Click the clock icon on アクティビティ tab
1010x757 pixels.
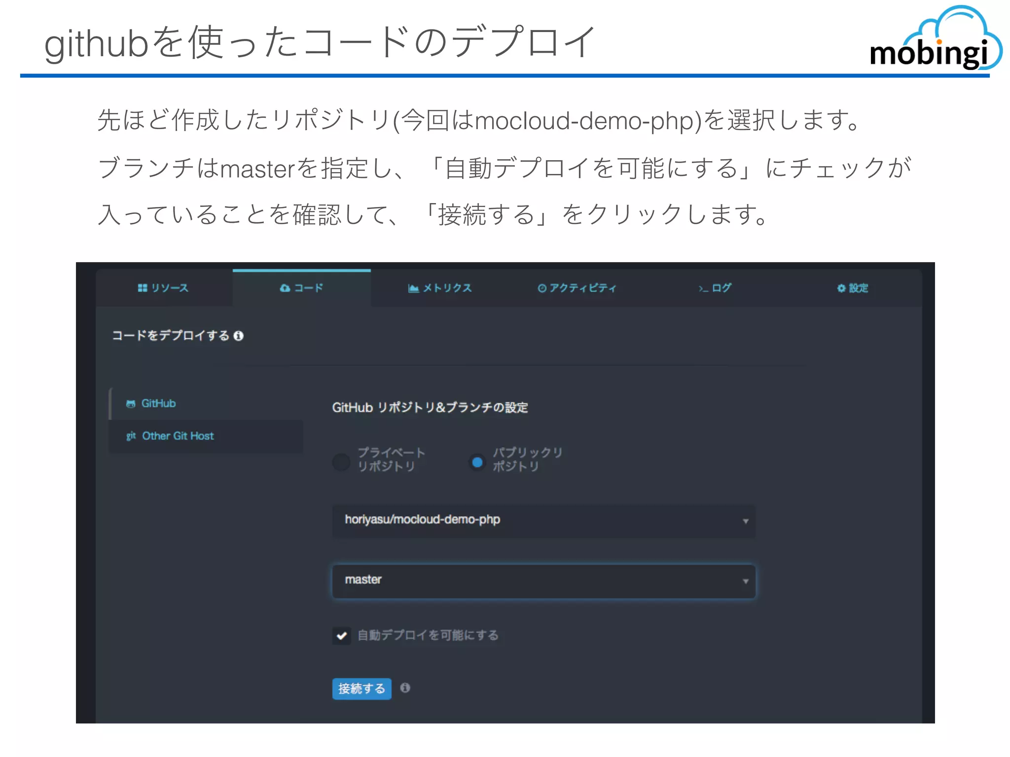pyautogui.click(x=542, y=288)
